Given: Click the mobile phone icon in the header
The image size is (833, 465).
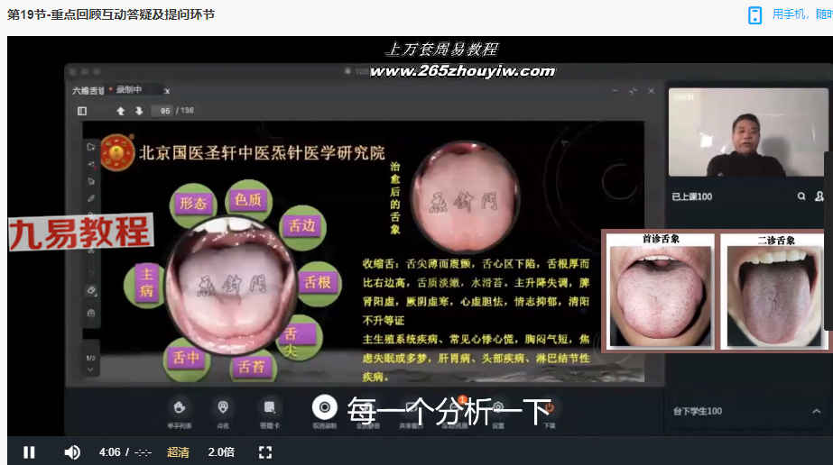Looking at the screenshot, I should [x=754, y=14].
